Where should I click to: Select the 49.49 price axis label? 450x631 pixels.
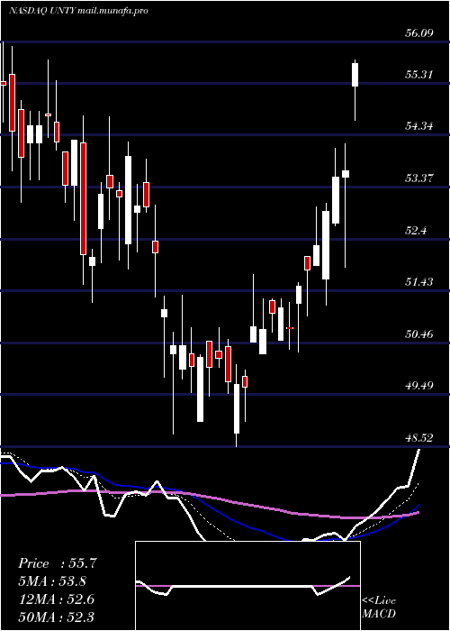[418, 386]
